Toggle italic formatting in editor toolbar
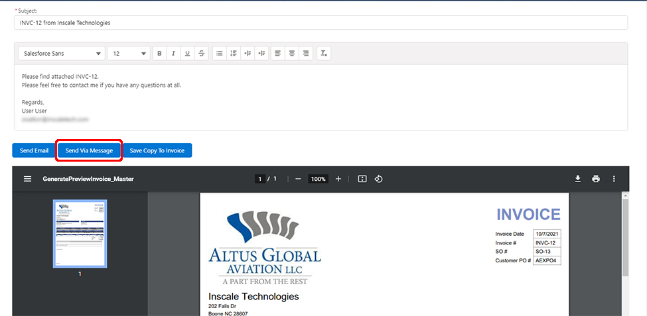 [x=173, y=54]
